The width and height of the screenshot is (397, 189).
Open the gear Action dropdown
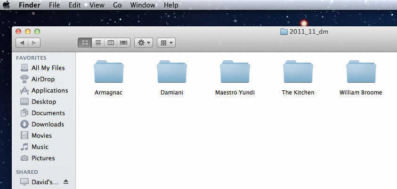click(144, 43)
